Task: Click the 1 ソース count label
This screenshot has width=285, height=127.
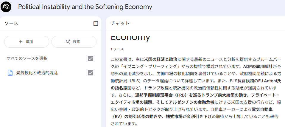Action: (x=117, y=49)
